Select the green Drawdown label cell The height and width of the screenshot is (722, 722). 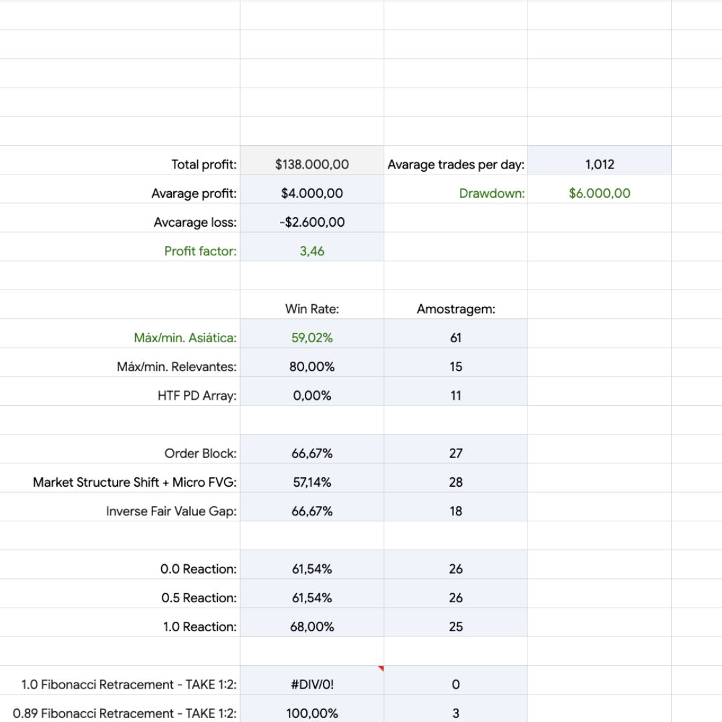click(x=491, y=193)
